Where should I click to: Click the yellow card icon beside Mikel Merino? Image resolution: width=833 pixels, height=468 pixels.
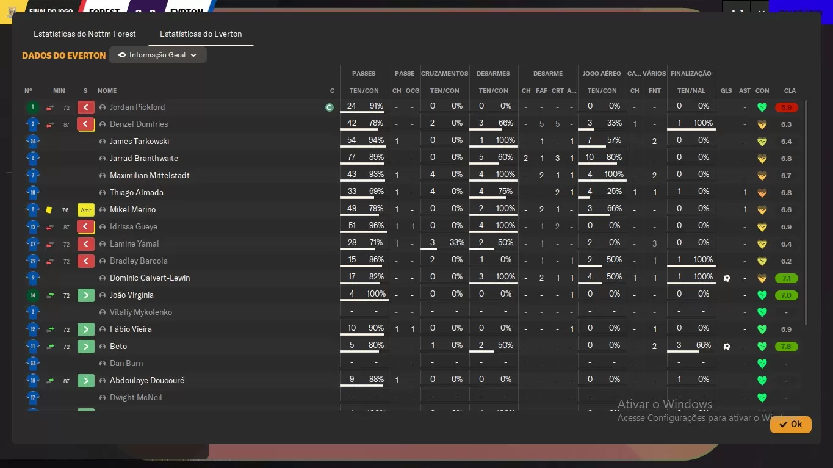(x=49, y=210)
